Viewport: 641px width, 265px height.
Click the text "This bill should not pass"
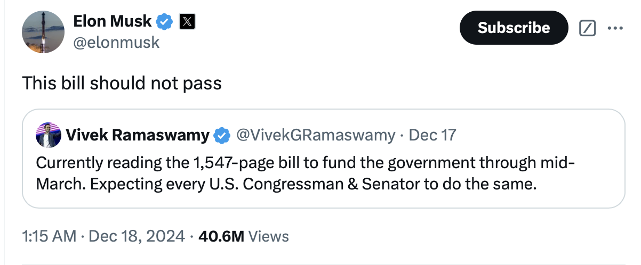tap(122, 84)
